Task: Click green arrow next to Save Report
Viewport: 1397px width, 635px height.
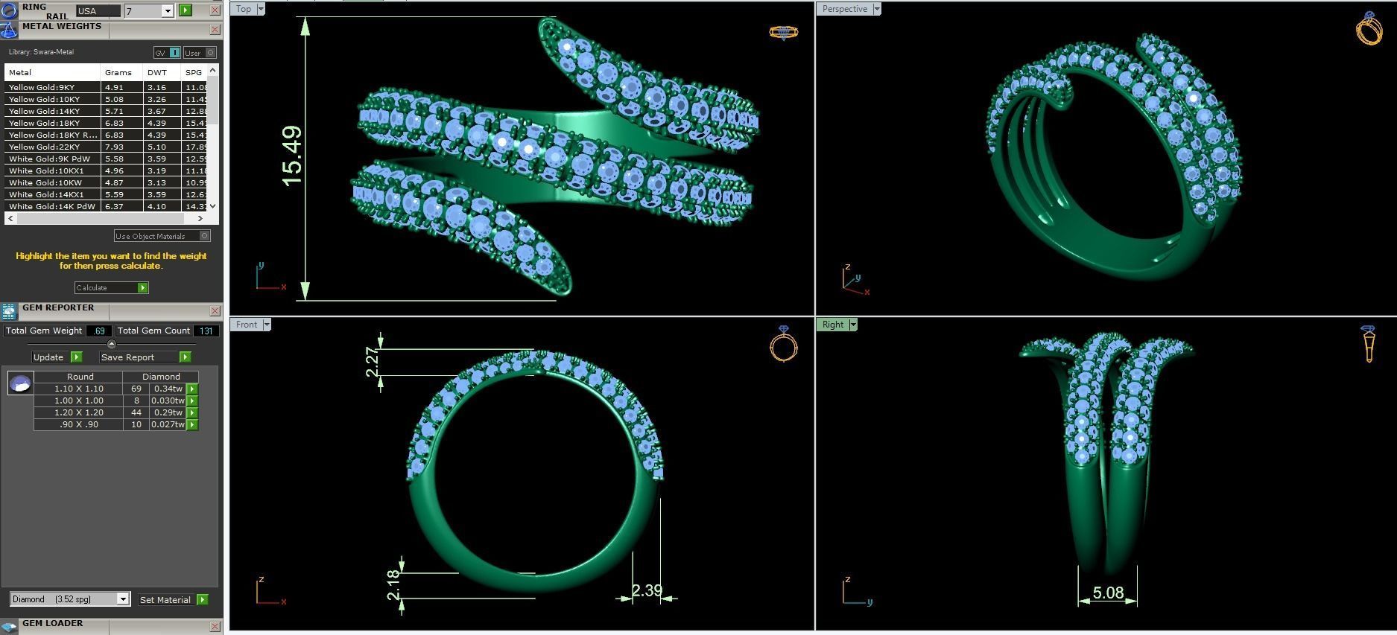Action: click(x=185, y=357)
